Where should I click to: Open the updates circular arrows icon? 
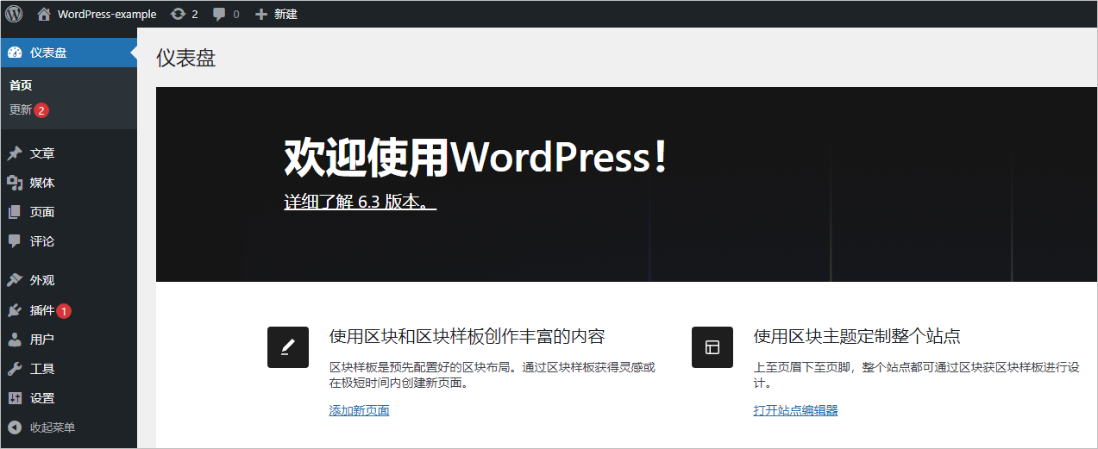click(x=179, y=14)
